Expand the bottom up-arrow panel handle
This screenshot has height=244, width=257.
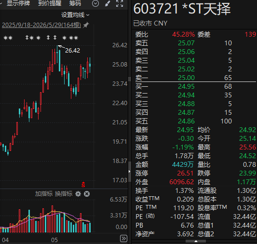click(x=196, y=241)
